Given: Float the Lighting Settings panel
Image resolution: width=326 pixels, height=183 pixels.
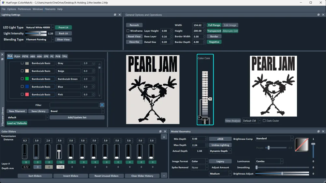Looking at the screenshot, I should [x=115, y=15].
